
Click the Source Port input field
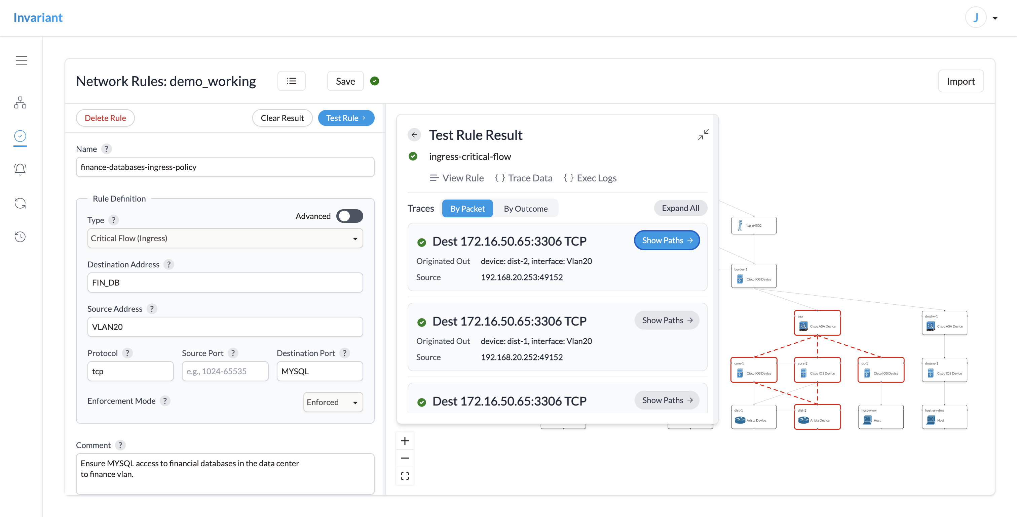click(225, 372)
